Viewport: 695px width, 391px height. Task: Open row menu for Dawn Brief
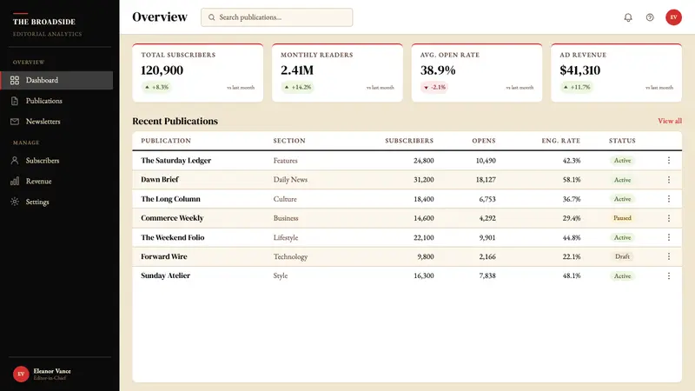click(x=669, y=180)
